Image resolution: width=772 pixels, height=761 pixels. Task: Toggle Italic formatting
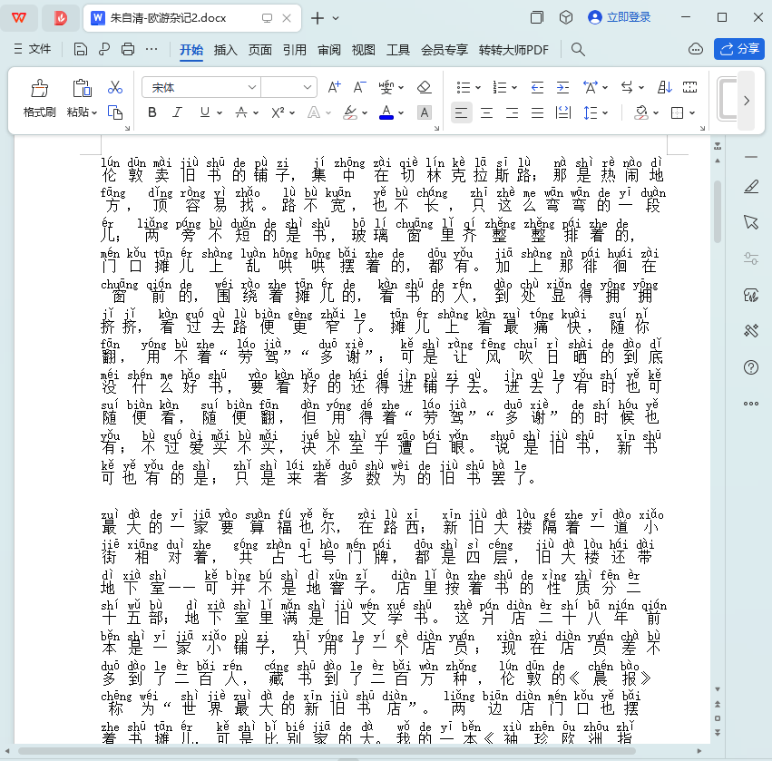177,112
